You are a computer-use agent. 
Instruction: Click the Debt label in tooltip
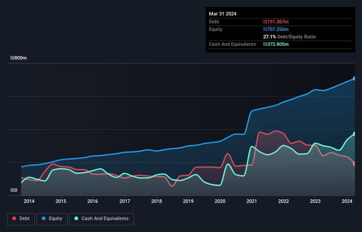point(214,22)
